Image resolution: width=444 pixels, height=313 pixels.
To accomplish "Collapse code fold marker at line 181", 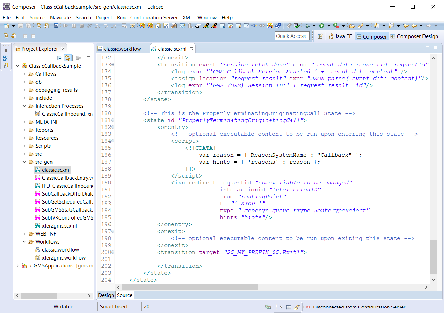I will [x=113, y=120].
